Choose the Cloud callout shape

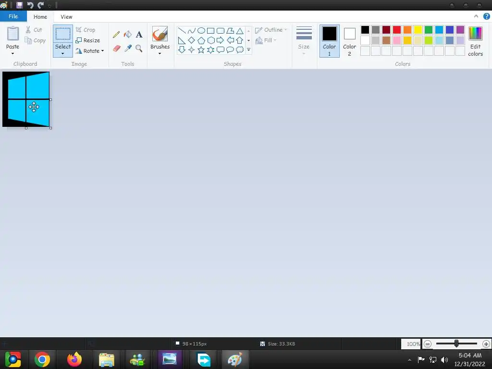[240, 49]
